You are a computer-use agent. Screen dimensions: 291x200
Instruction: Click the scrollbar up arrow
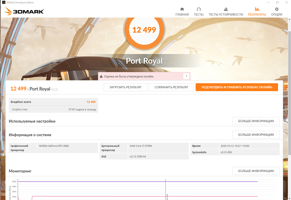pos(290,19)
